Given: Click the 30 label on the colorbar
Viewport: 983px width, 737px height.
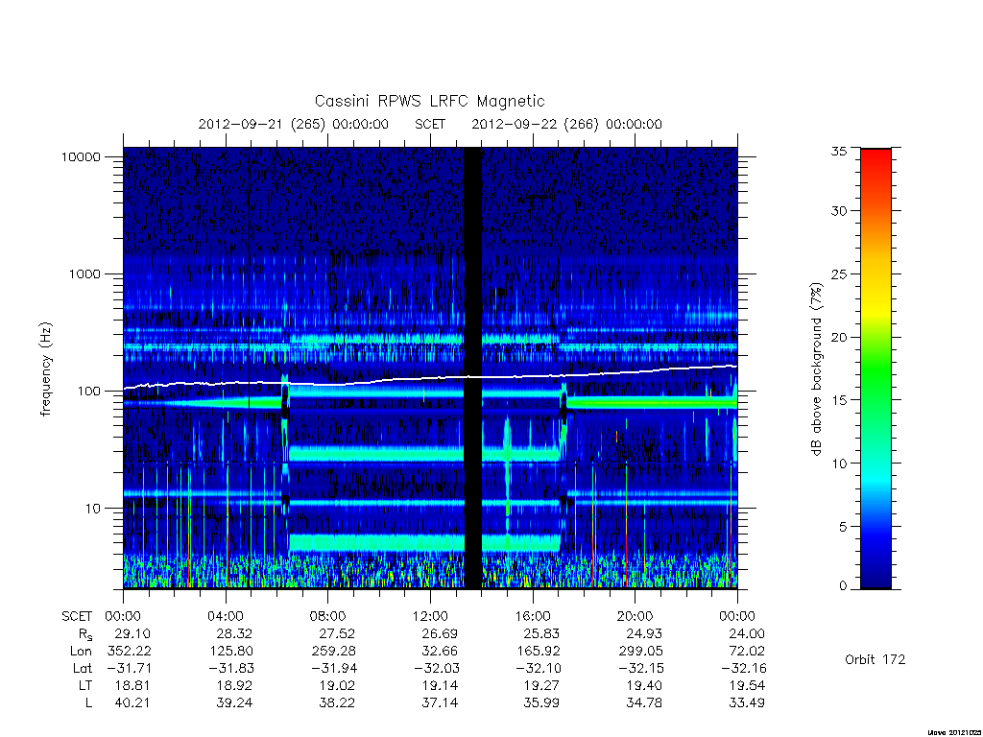Looking at the screenshot, I should pyautogui.click(x=839, y=211).
